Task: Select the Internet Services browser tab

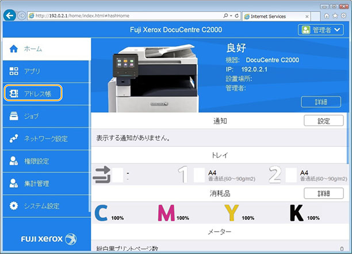Action: 269,16
